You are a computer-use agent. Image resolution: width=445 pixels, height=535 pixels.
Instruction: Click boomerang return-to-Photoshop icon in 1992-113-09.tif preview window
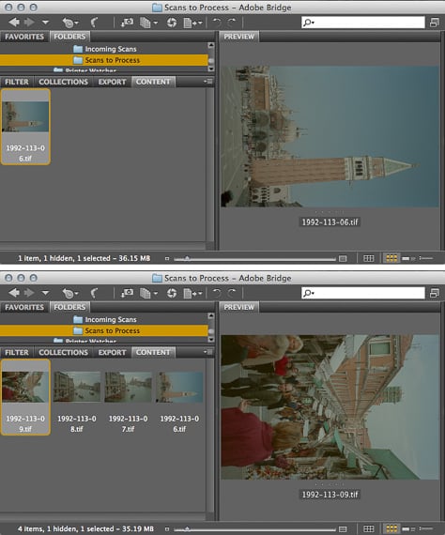point(94,293)
